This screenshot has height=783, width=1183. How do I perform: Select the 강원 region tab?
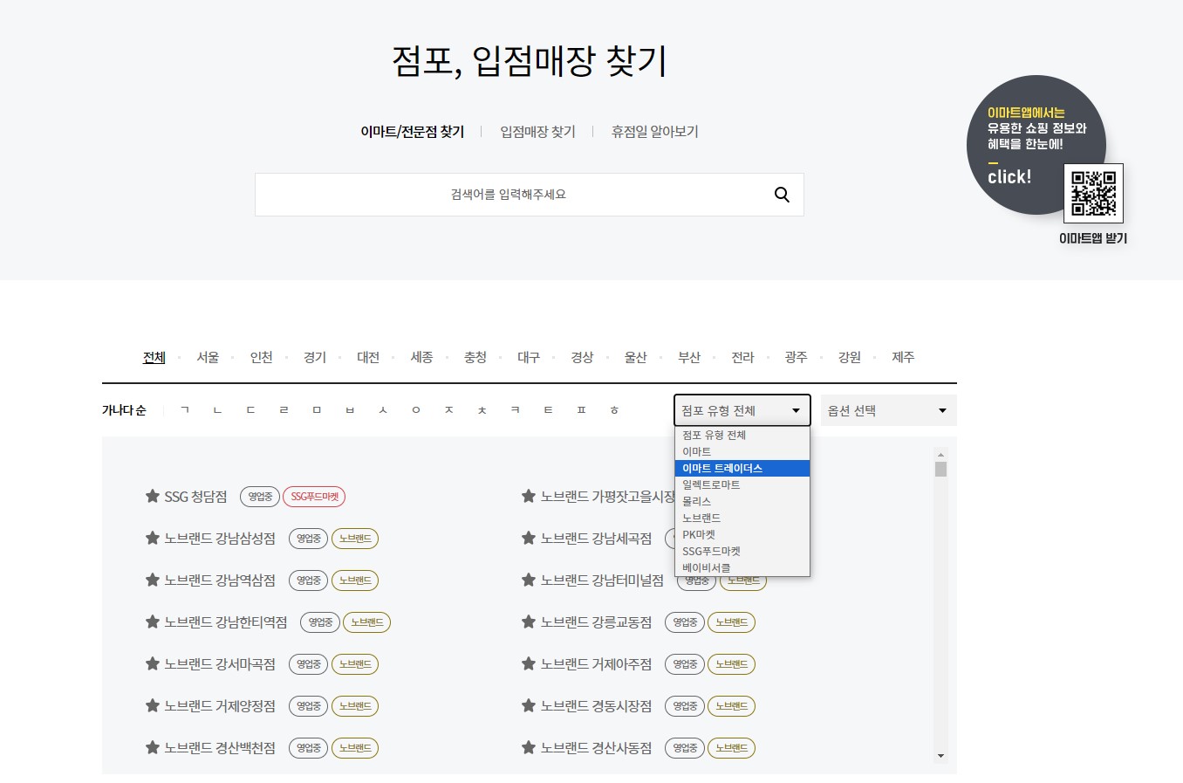coord(850,357)
